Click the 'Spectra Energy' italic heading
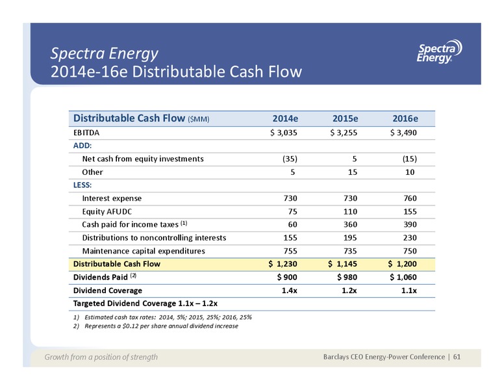This screenshot has width=504, height=390. click(x=104, y=53)
